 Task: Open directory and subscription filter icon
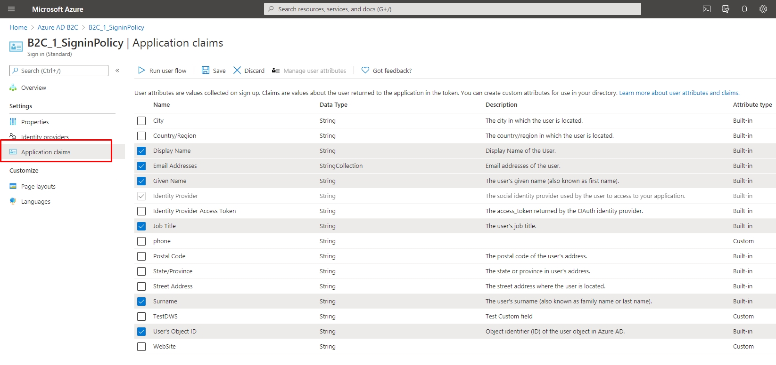pos(726,9)
